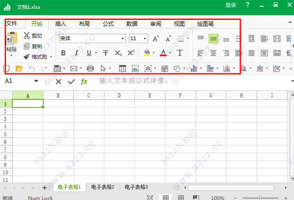Image resolution: width=294 pixels, height=200 pixels.
Task: Open the underline style dropdown arrow
Action: [96, 53]
